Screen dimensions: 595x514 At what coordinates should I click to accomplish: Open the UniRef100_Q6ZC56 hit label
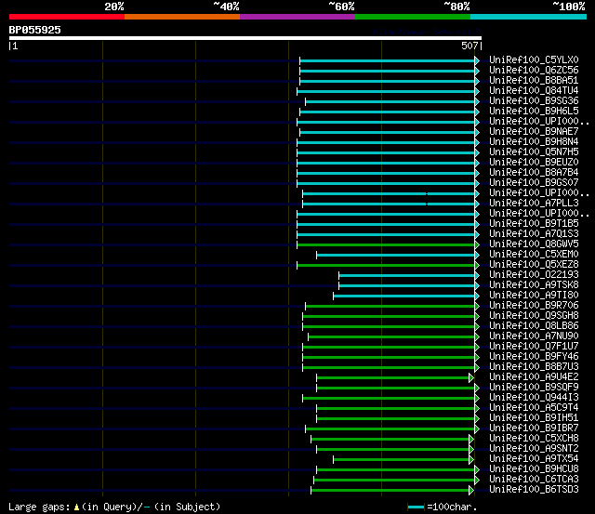pyautogui.click(x=534, y=71)
